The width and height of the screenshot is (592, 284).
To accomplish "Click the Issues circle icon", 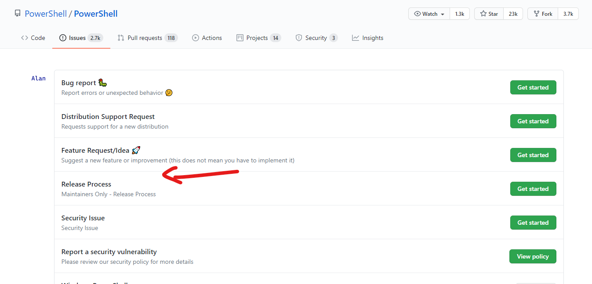I will pyautogui.click(x=63, y=38).
